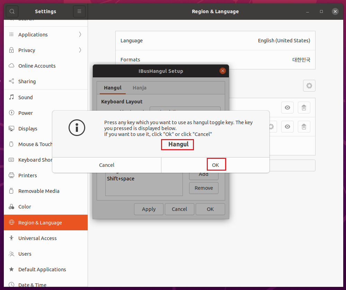This screenshot has width=346, height=290.
Task: Click the Privacy lock icon
Action: pyautogui.click(x=11, y=50)
